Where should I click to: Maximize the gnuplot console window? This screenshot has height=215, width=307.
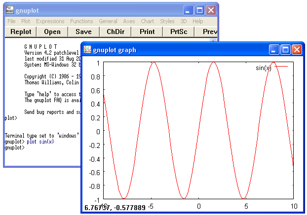click(x=199, y=10)
